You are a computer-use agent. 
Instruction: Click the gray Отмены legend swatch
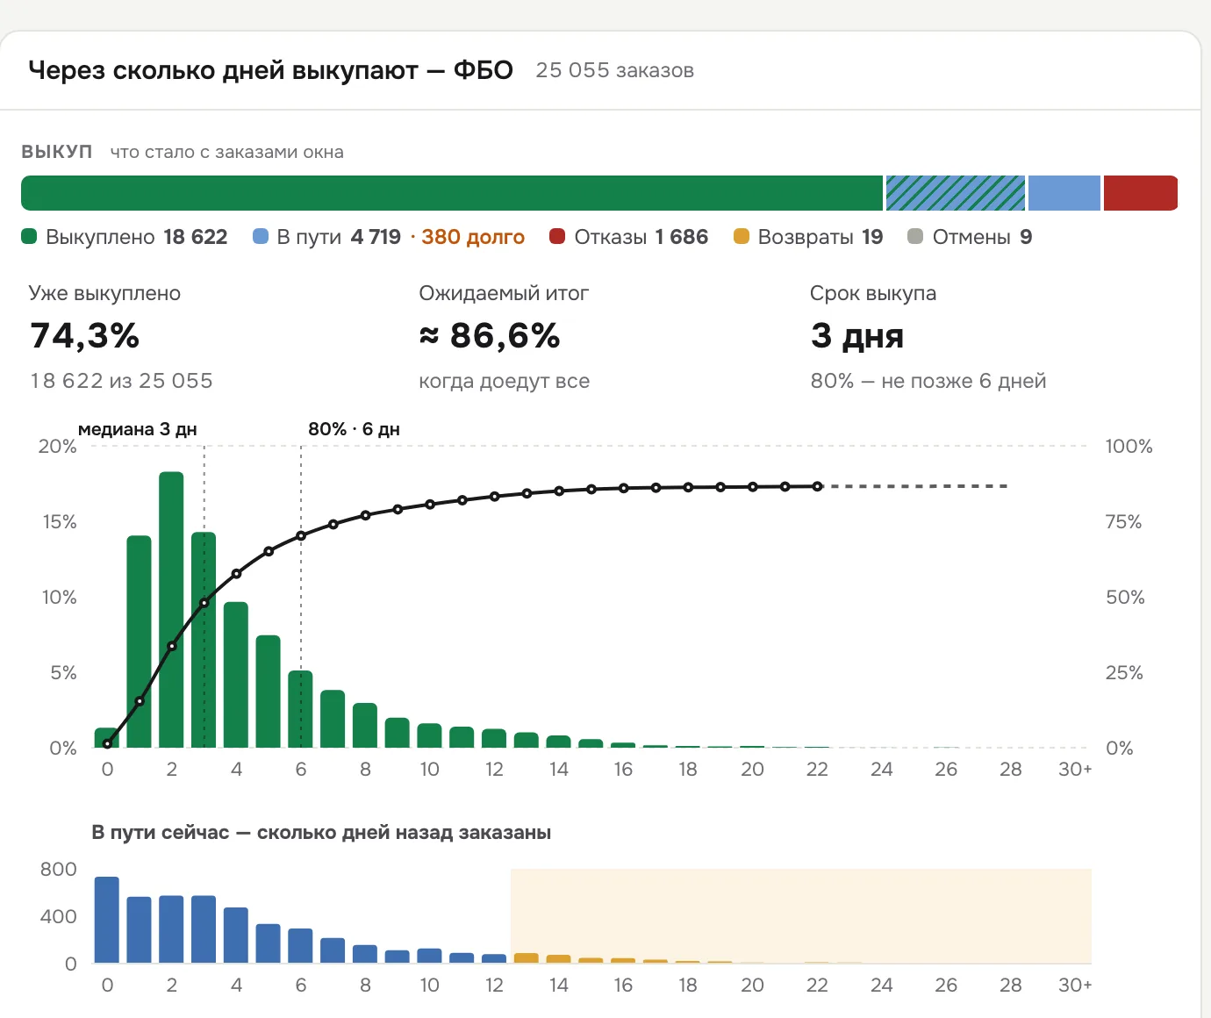click(915, 236)
